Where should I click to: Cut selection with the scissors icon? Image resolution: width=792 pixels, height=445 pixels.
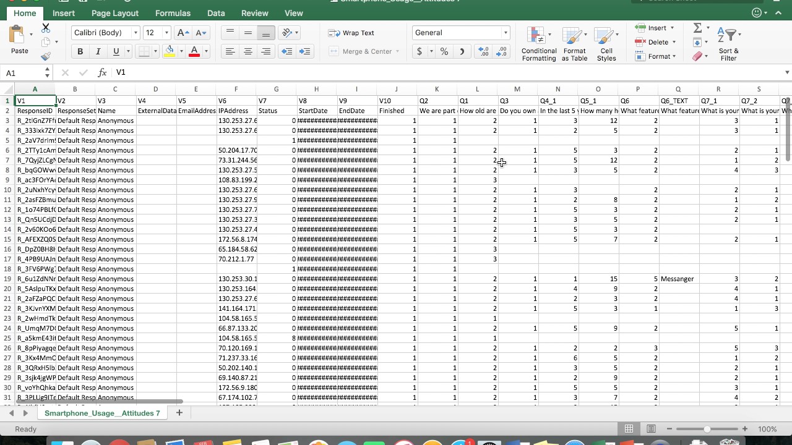[46, 28]
